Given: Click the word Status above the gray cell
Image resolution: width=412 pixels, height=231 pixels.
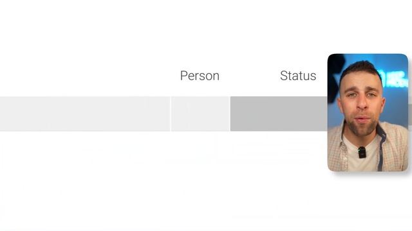Looking at the screenshot, I should click(x=298, y=76).
